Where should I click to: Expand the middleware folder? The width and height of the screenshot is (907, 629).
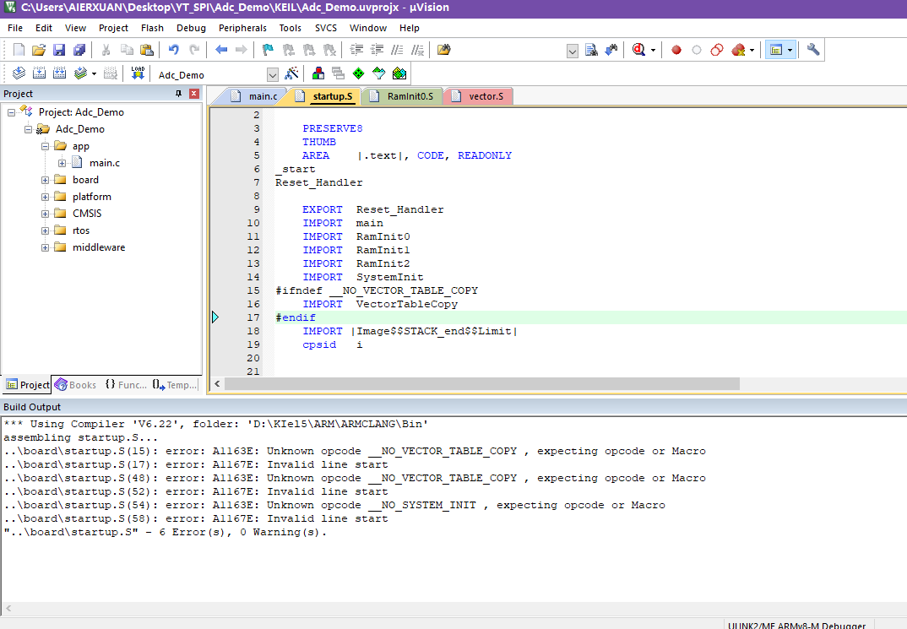point(45,247)
